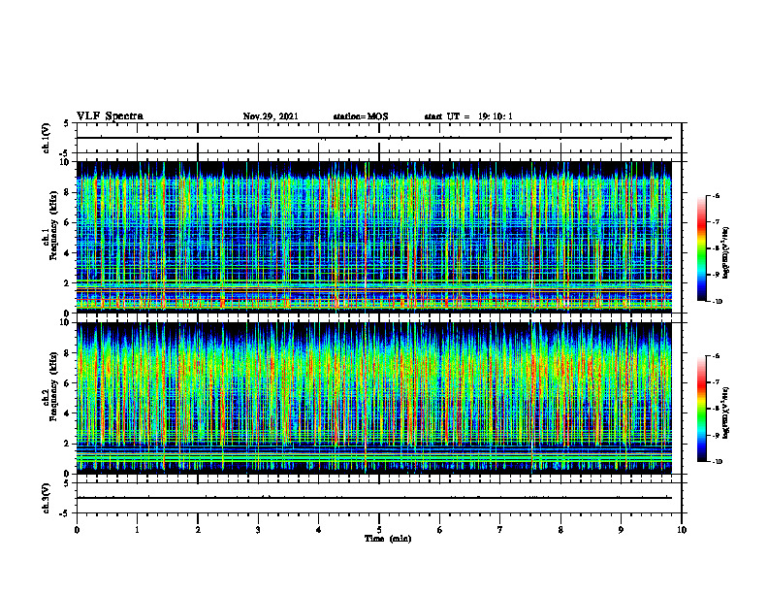Click the "4" tick on the Time axis
The width and height of the screenshot is (768, 594).
click(x=319, y=530)
